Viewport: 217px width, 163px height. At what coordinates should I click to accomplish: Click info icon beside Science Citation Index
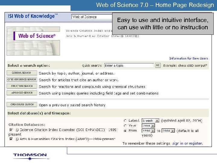pyautogui.click(x=17, y=130)
